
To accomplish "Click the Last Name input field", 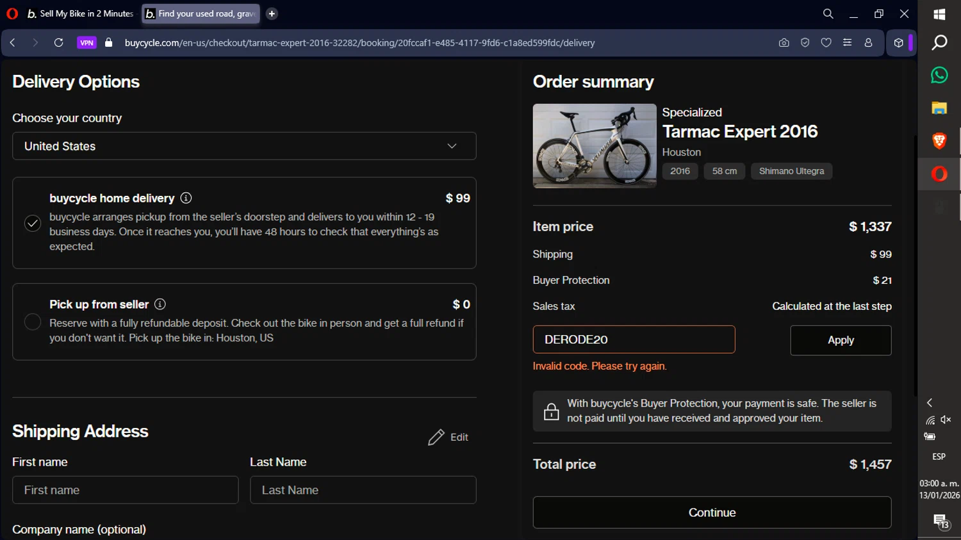I will point(363,490).
